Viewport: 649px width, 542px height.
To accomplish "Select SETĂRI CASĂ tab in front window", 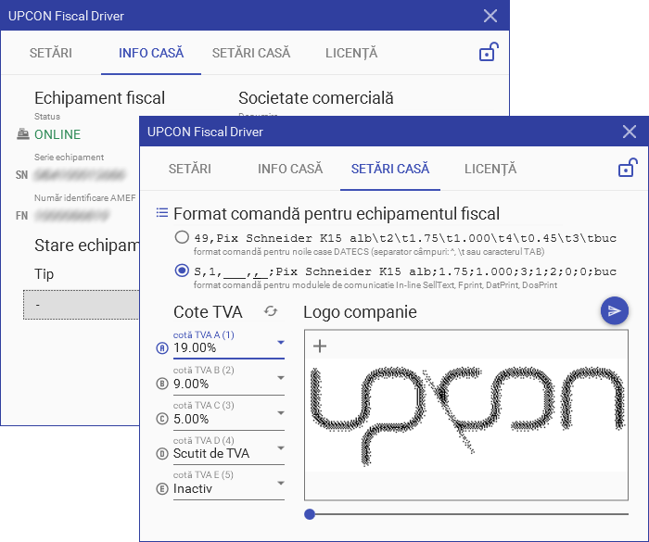I will point(390,169).
